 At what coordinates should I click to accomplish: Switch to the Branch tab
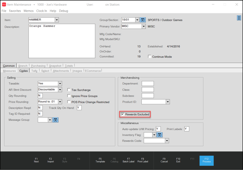[23, 66]
